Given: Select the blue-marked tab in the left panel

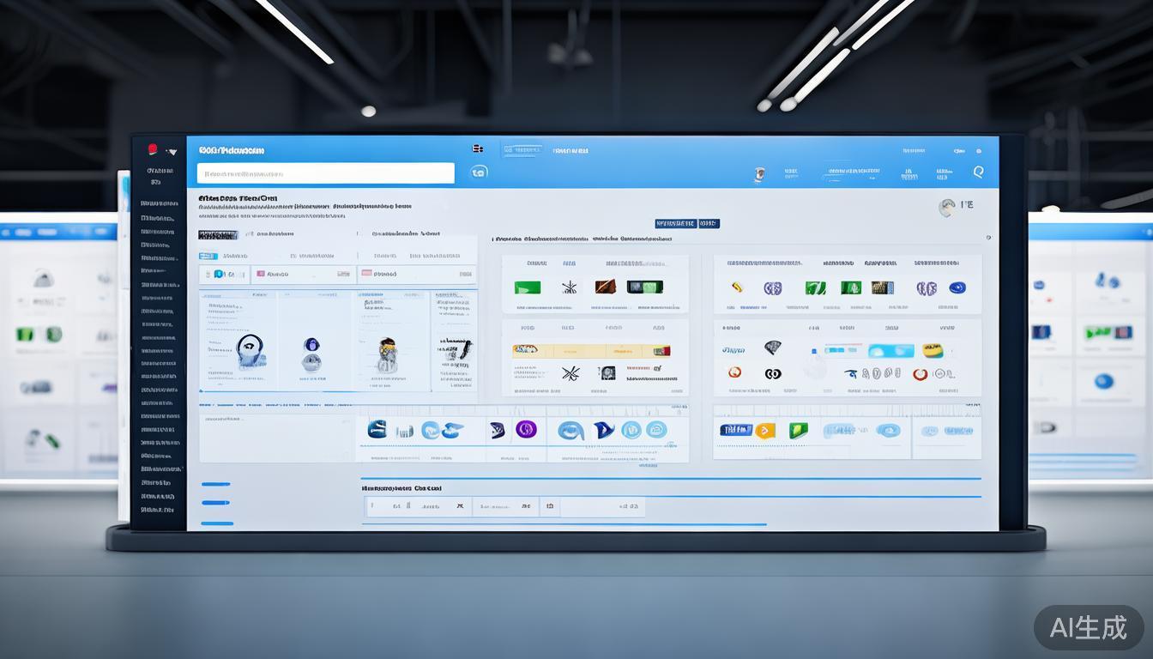Looking at the screenshot, I should [x=218, y=275].
